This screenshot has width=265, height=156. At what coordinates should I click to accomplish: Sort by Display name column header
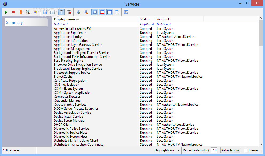click(x=95, y=19)
